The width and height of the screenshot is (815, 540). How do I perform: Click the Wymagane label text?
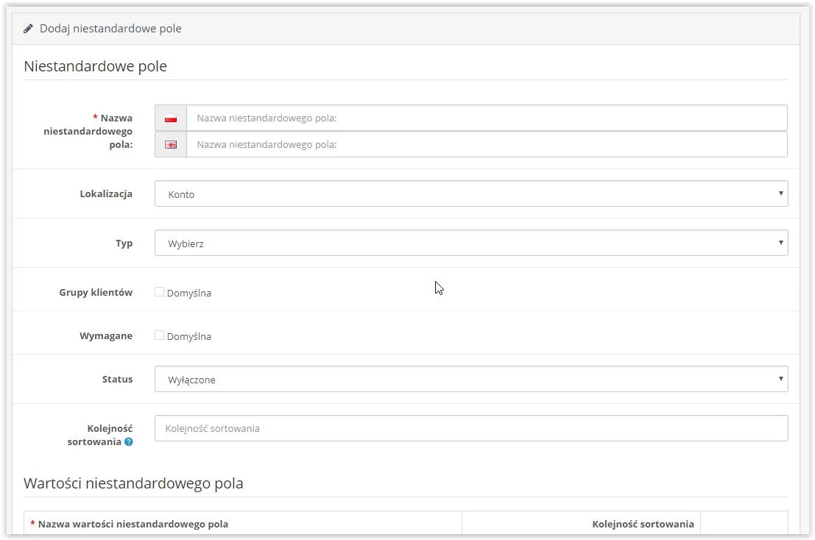[x=106, y=335]
